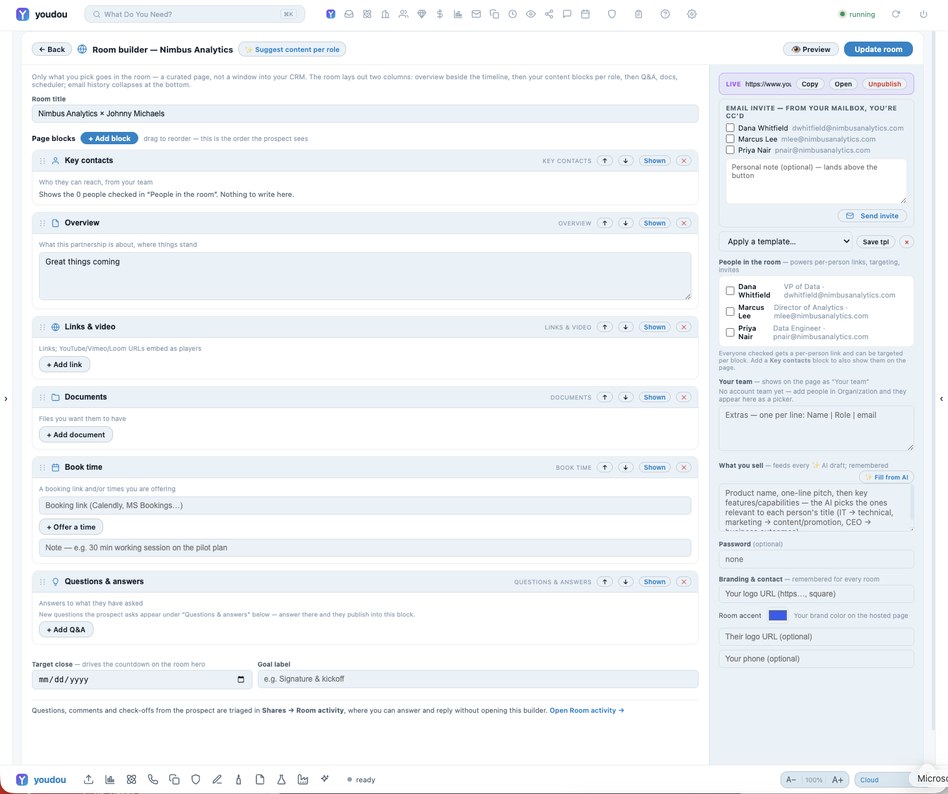Open the dollar sign icon in top toolbar
Image resolution: width=948 pixels, height=794 pixels.
440,14
